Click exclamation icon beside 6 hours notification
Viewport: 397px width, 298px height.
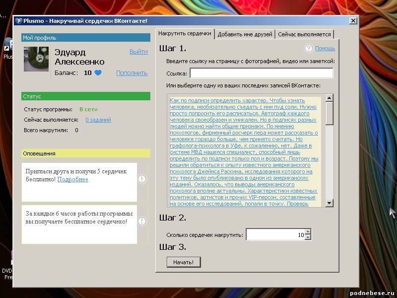pyautogui.click(x=142, y=221)
